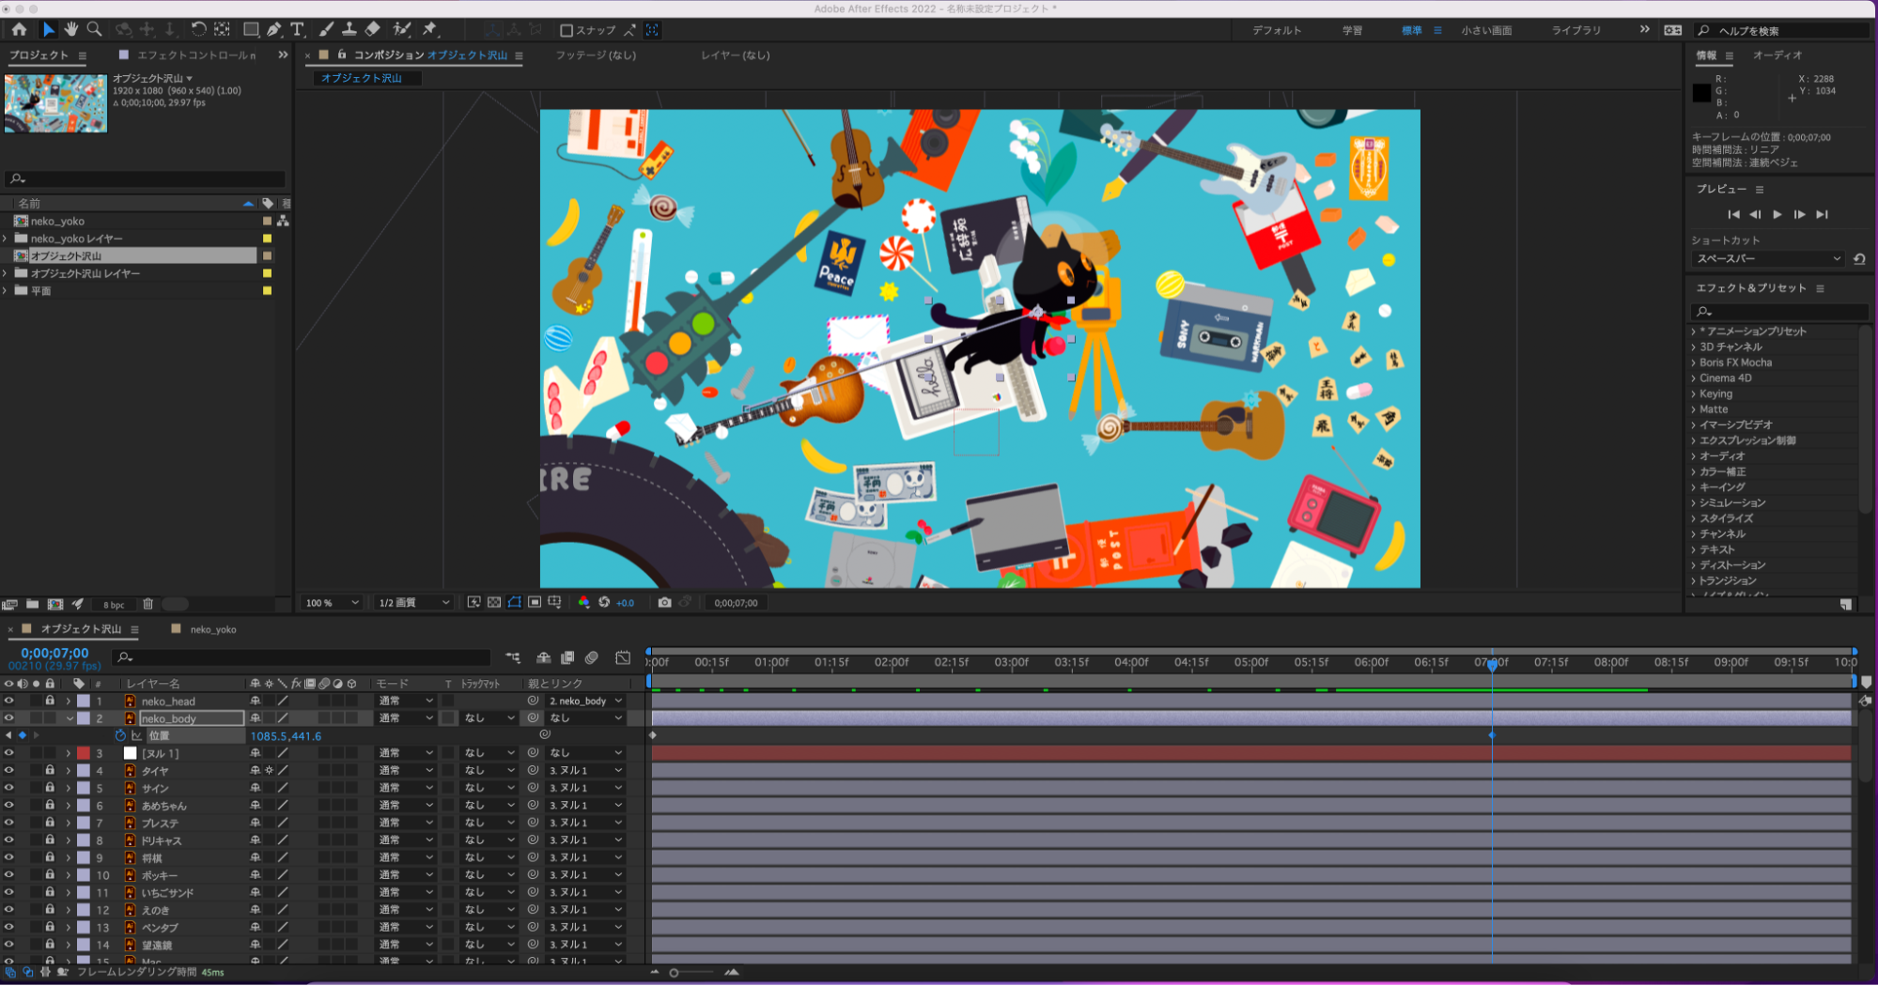Image resolution: width=1878 pixels, height=986 pixels.
Task: Activate the Selection arrow tool
Action: tap(49, 30)
